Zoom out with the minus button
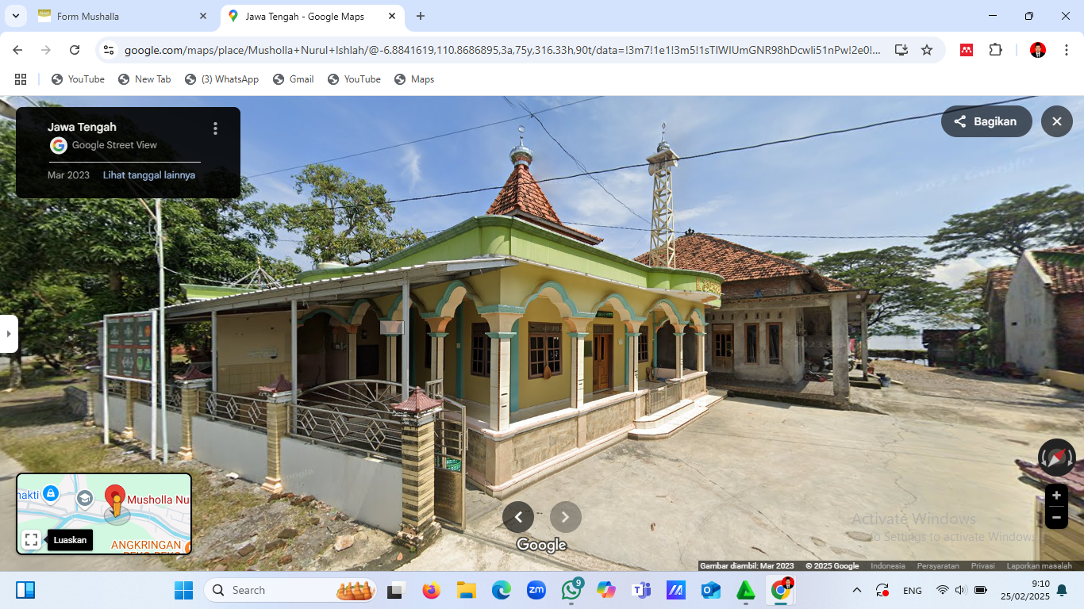 pyautogui.click(x=1056, y=518)
